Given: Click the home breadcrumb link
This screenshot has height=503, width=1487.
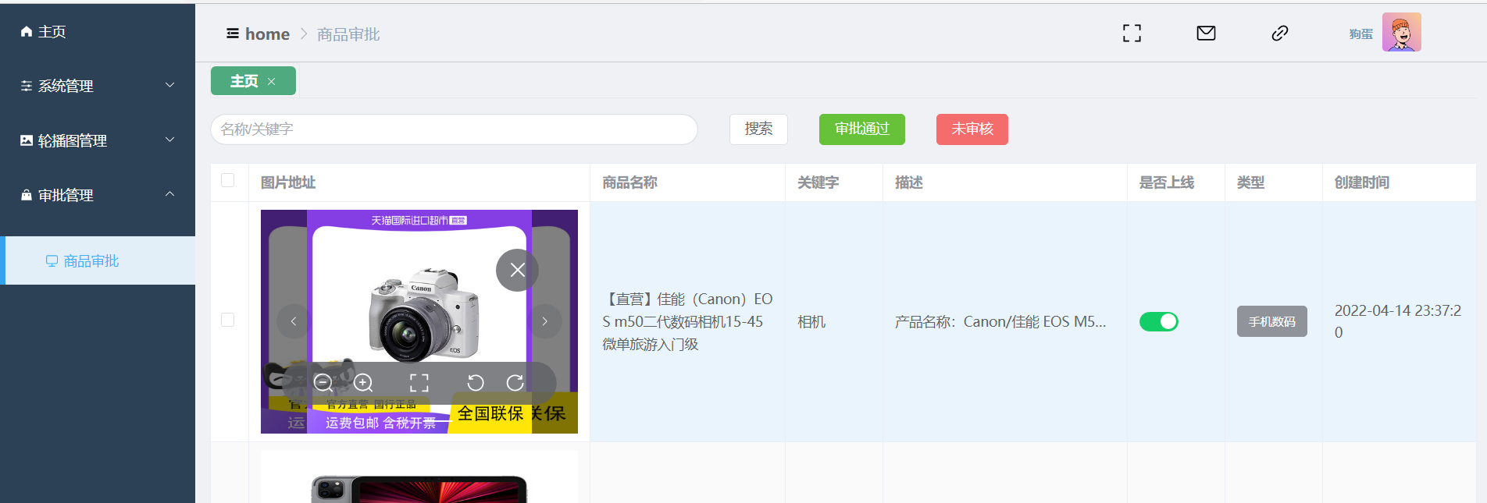Looking at the screenshot, I should coord(267,34).
